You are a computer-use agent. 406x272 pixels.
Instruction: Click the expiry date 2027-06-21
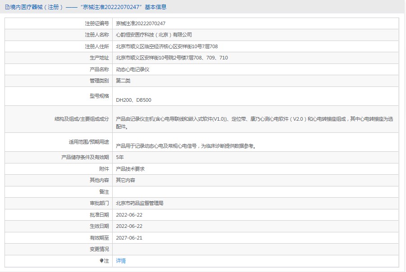click(x=129, y=238)
